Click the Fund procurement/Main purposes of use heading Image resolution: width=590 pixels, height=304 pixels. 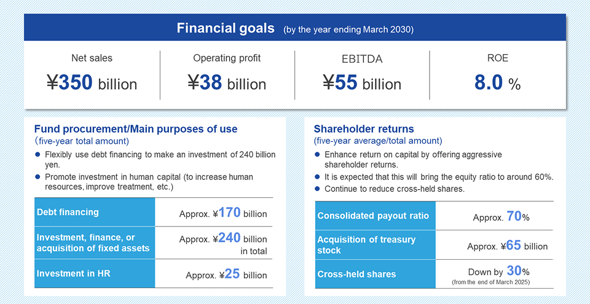(x=136, y=129)
